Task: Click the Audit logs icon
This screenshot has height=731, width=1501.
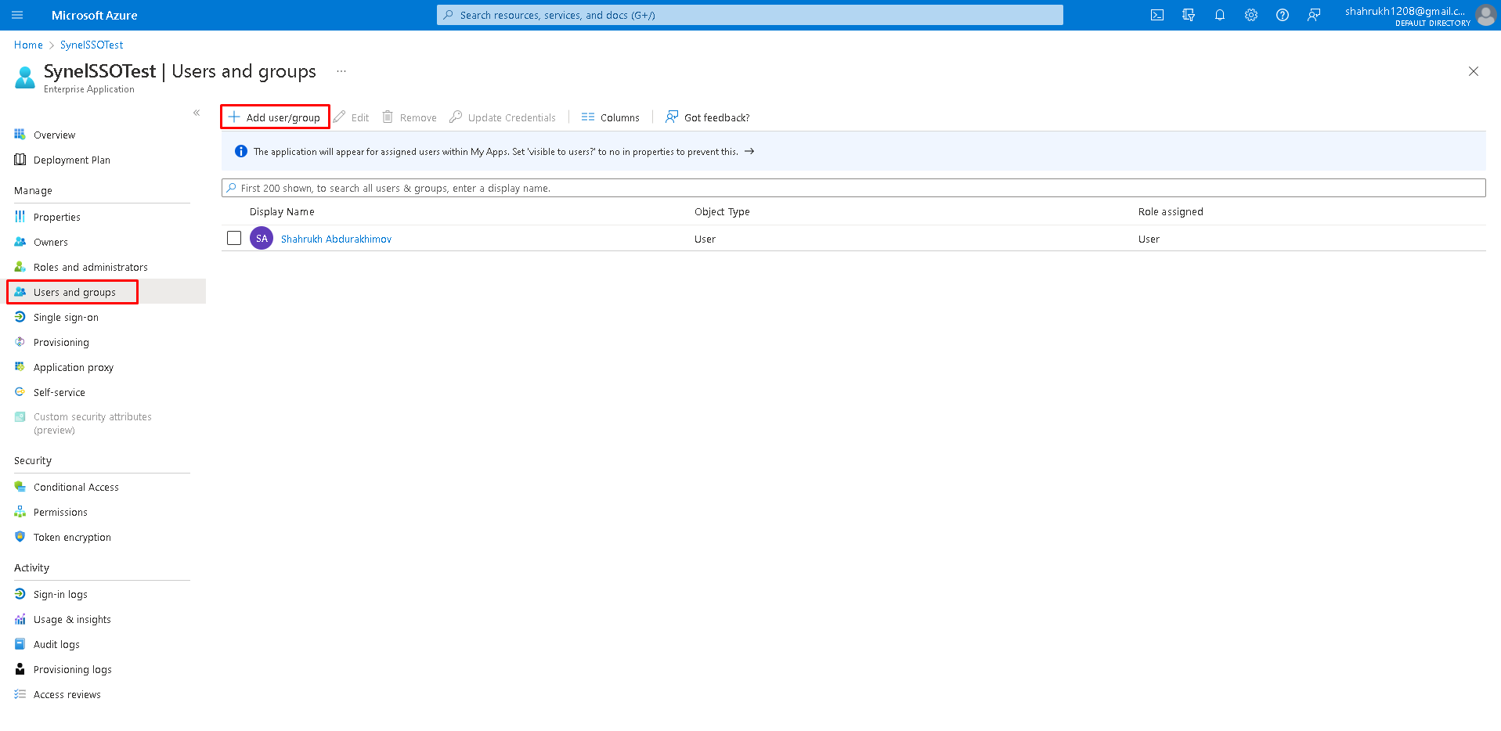Action: tap(20, 644)
